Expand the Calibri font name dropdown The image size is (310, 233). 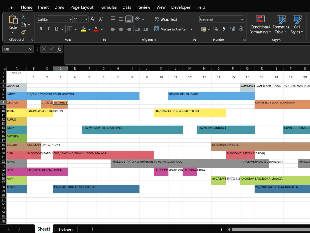pos(71,19)
